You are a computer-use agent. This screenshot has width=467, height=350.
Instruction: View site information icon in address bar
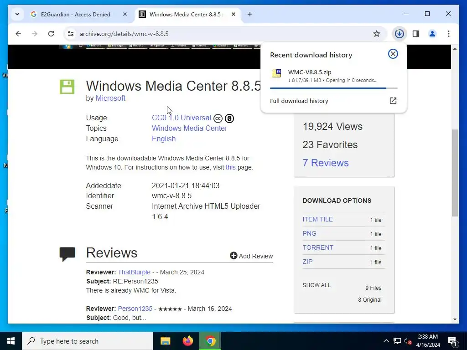pos(71,34)
